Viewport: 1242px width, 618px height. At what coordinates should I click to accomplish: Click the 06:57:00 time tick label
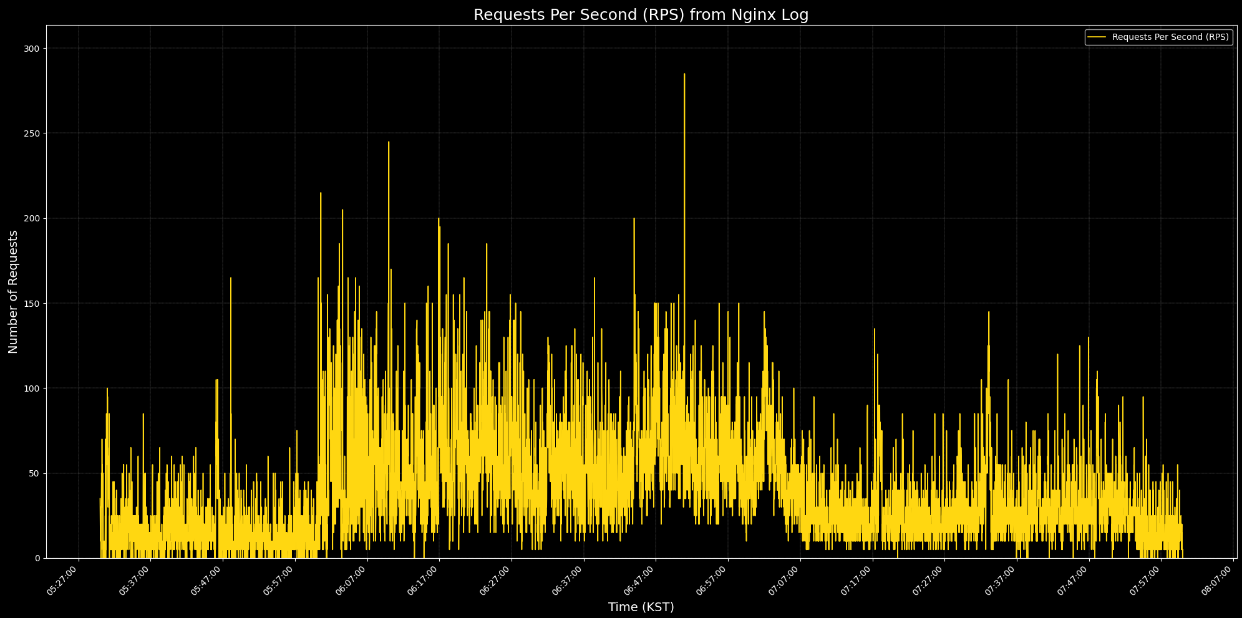point(713,581)
